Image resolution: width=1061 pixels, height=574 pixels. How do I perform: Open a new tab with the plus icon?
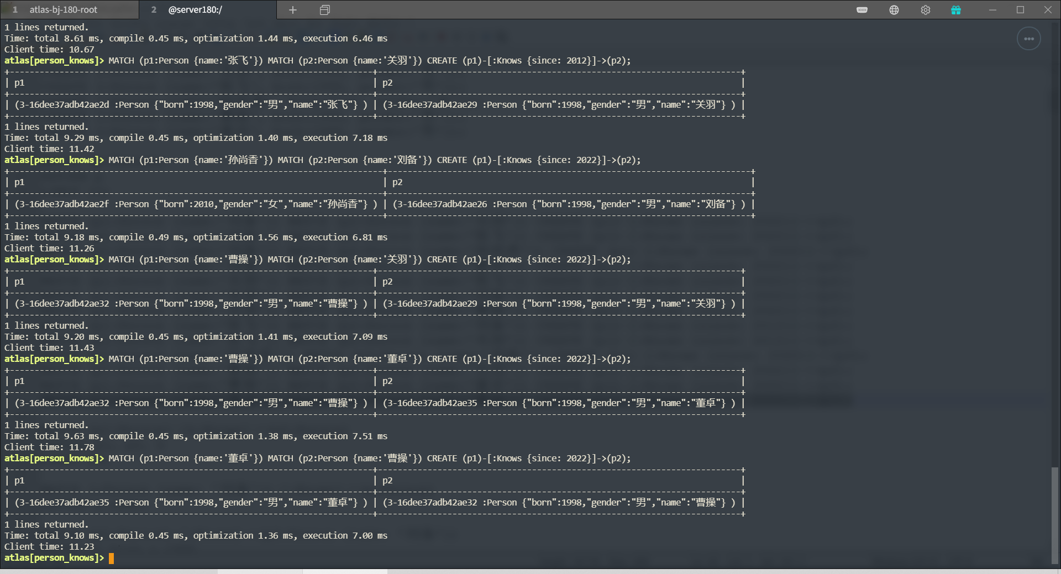click(293, 10)
